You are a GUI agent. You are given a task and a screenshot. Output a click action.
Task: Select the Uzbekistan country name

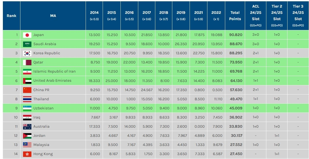click(x=43, y=108)
